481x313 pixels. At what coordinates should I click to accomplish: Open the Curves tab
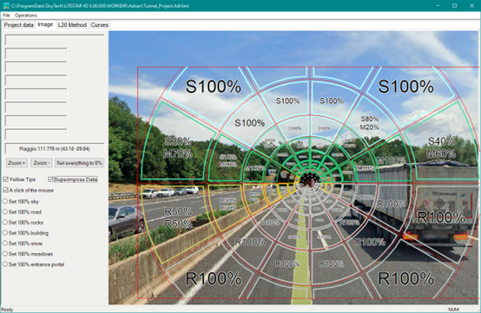click(x=99, y=25)
